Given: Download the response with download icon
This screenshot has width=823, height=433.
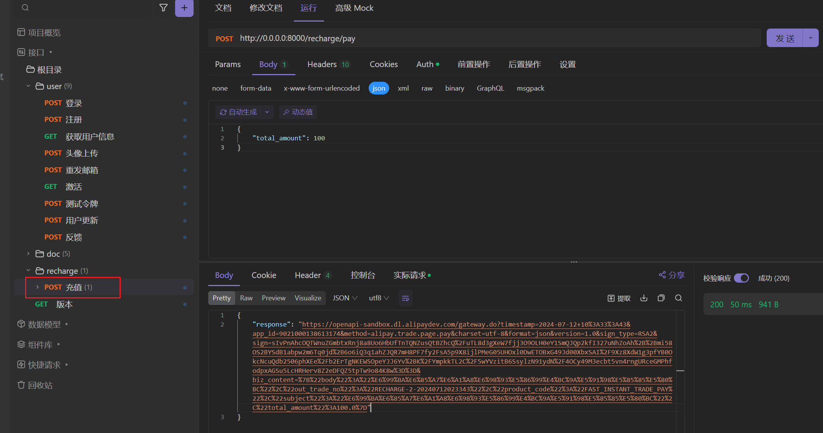Looking at the screenshot, I should pos(644,298).
